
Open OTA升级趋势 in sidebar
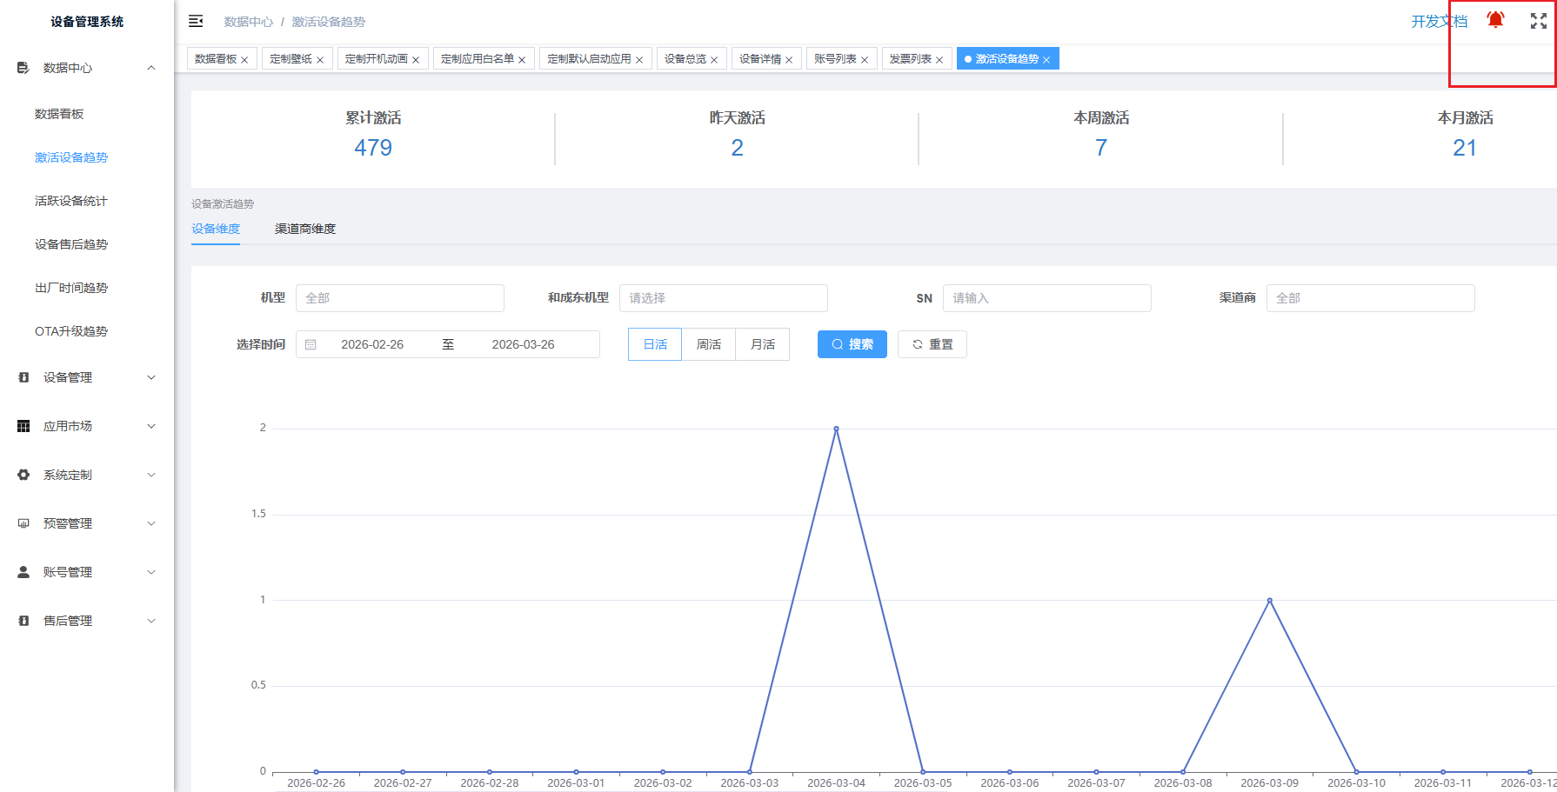(x=71, y=331)
